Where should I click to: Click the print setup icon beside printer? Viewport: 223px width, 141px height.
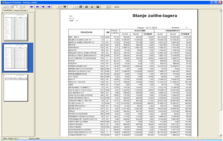81,7
